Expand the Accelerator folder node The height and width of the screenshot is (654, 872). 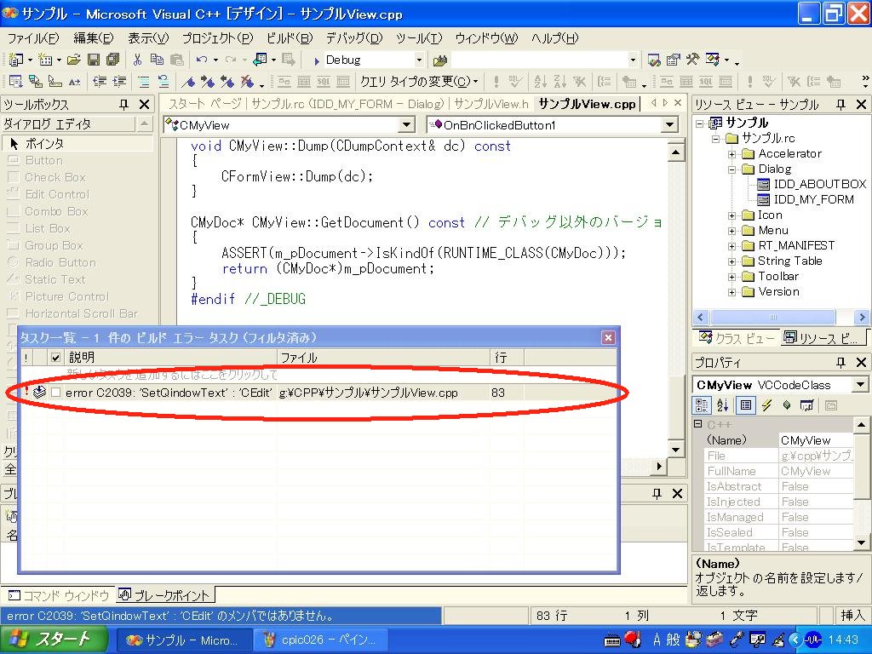(x=732, y=154)
